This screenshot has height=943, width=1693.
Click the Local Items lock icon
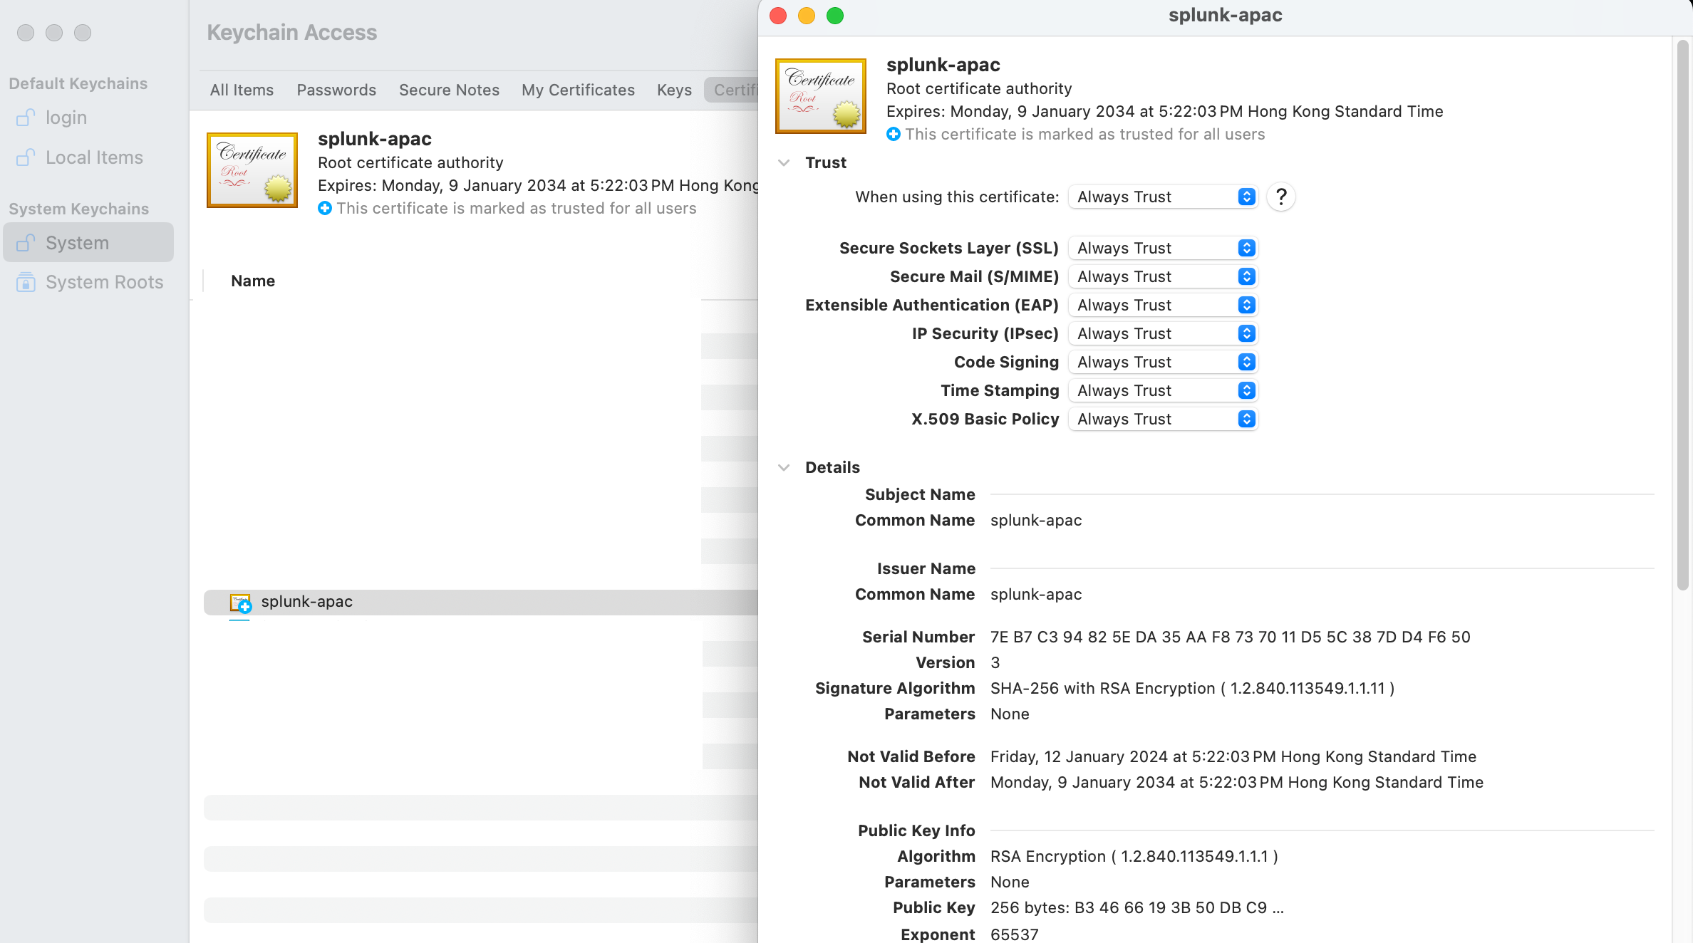click(x=26, y=157)
